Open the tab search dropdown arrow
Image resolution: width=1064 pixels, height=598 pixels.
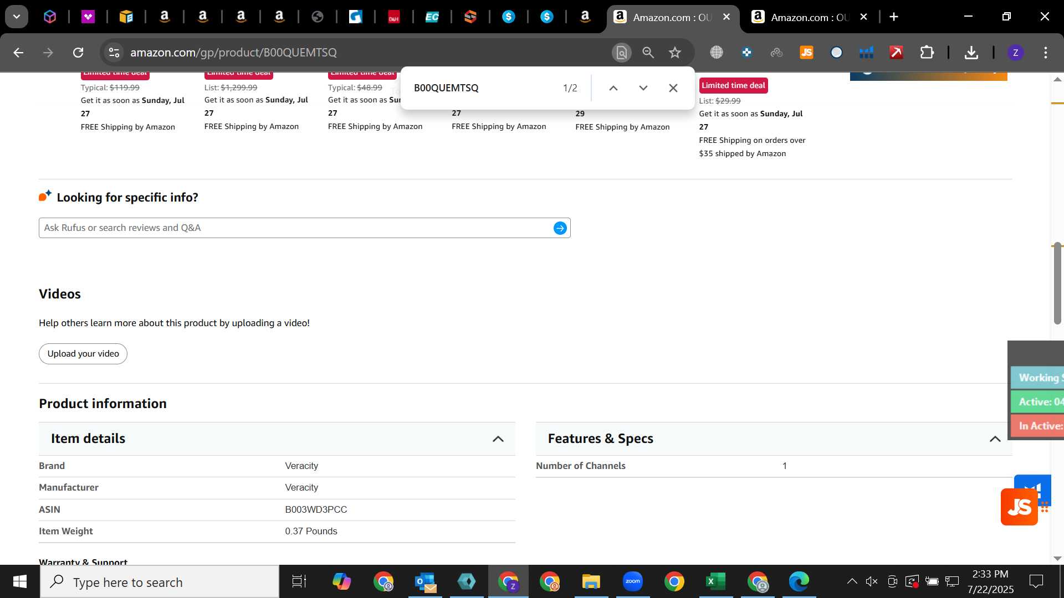17,17
